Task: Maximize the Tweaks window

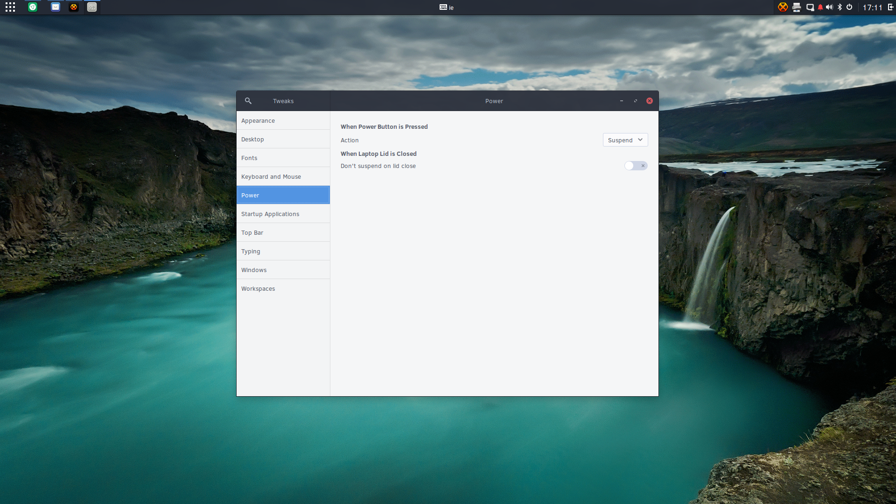Action: (x=636, y=101)
